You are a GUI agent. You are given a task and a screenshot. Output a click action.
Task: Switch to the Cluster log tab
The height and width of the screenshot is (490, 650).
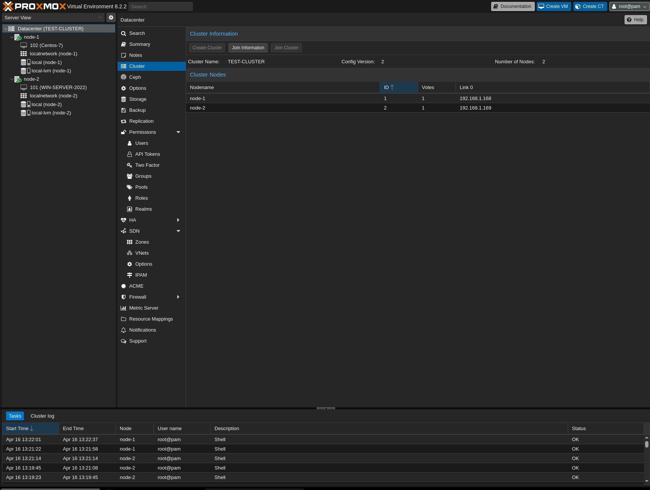42,416
